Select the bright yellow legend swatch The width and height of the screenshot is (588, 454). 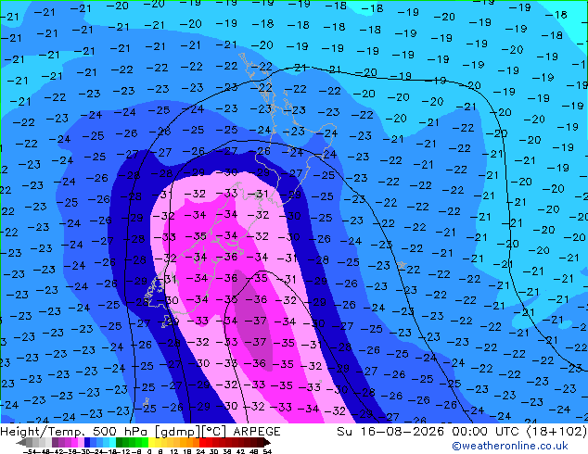click(x=151, y=442)
